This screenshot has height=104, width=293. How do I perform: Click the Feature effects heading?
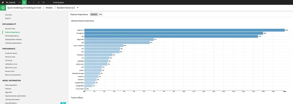[x=77, y=98]
